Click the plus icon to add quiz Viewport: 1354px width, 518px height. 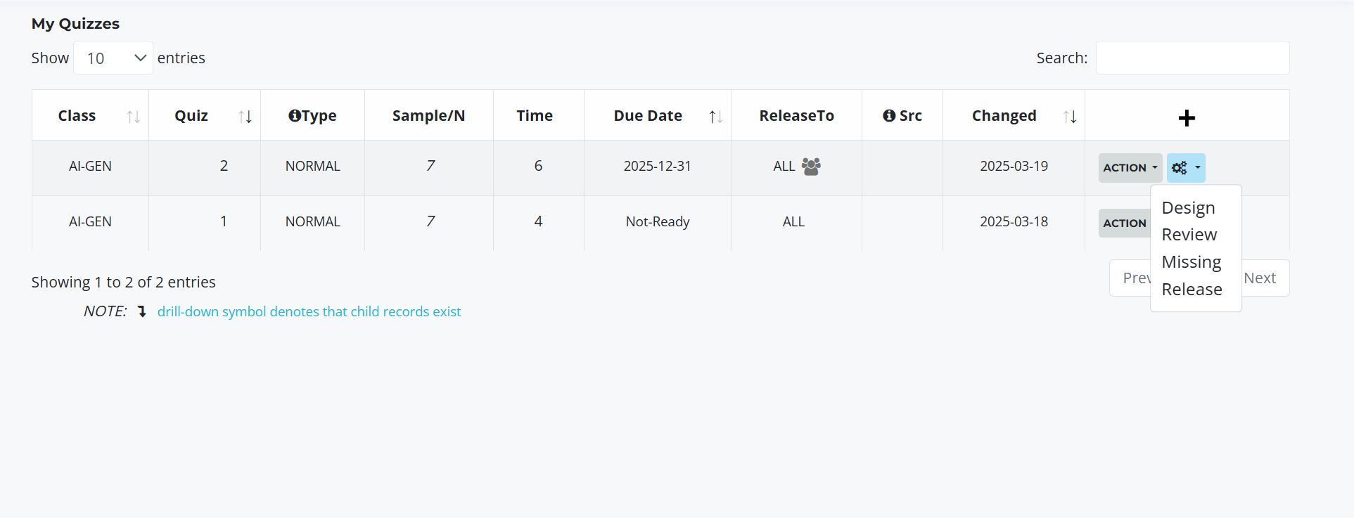(x=1187, y=118)
